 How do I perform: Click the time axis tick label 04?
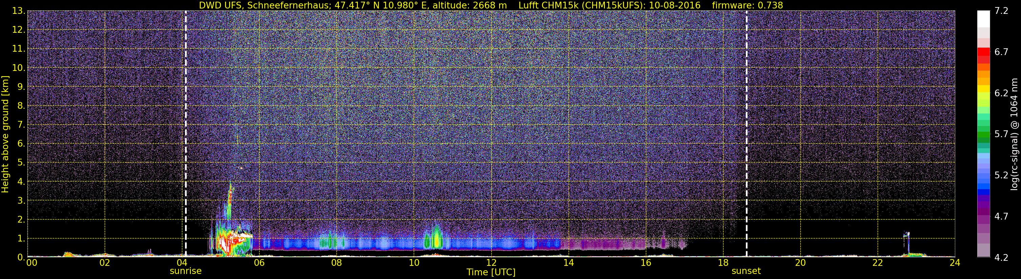click(x=182, y=263)
